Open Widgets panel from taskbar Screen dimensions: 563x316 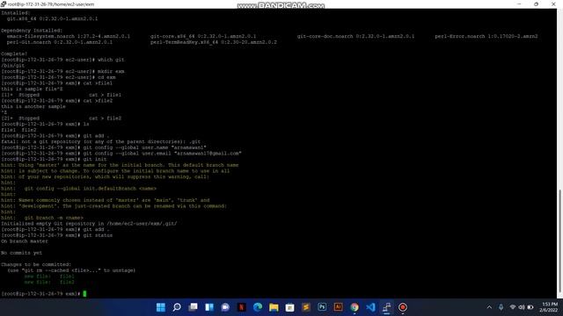click(209, 307)
